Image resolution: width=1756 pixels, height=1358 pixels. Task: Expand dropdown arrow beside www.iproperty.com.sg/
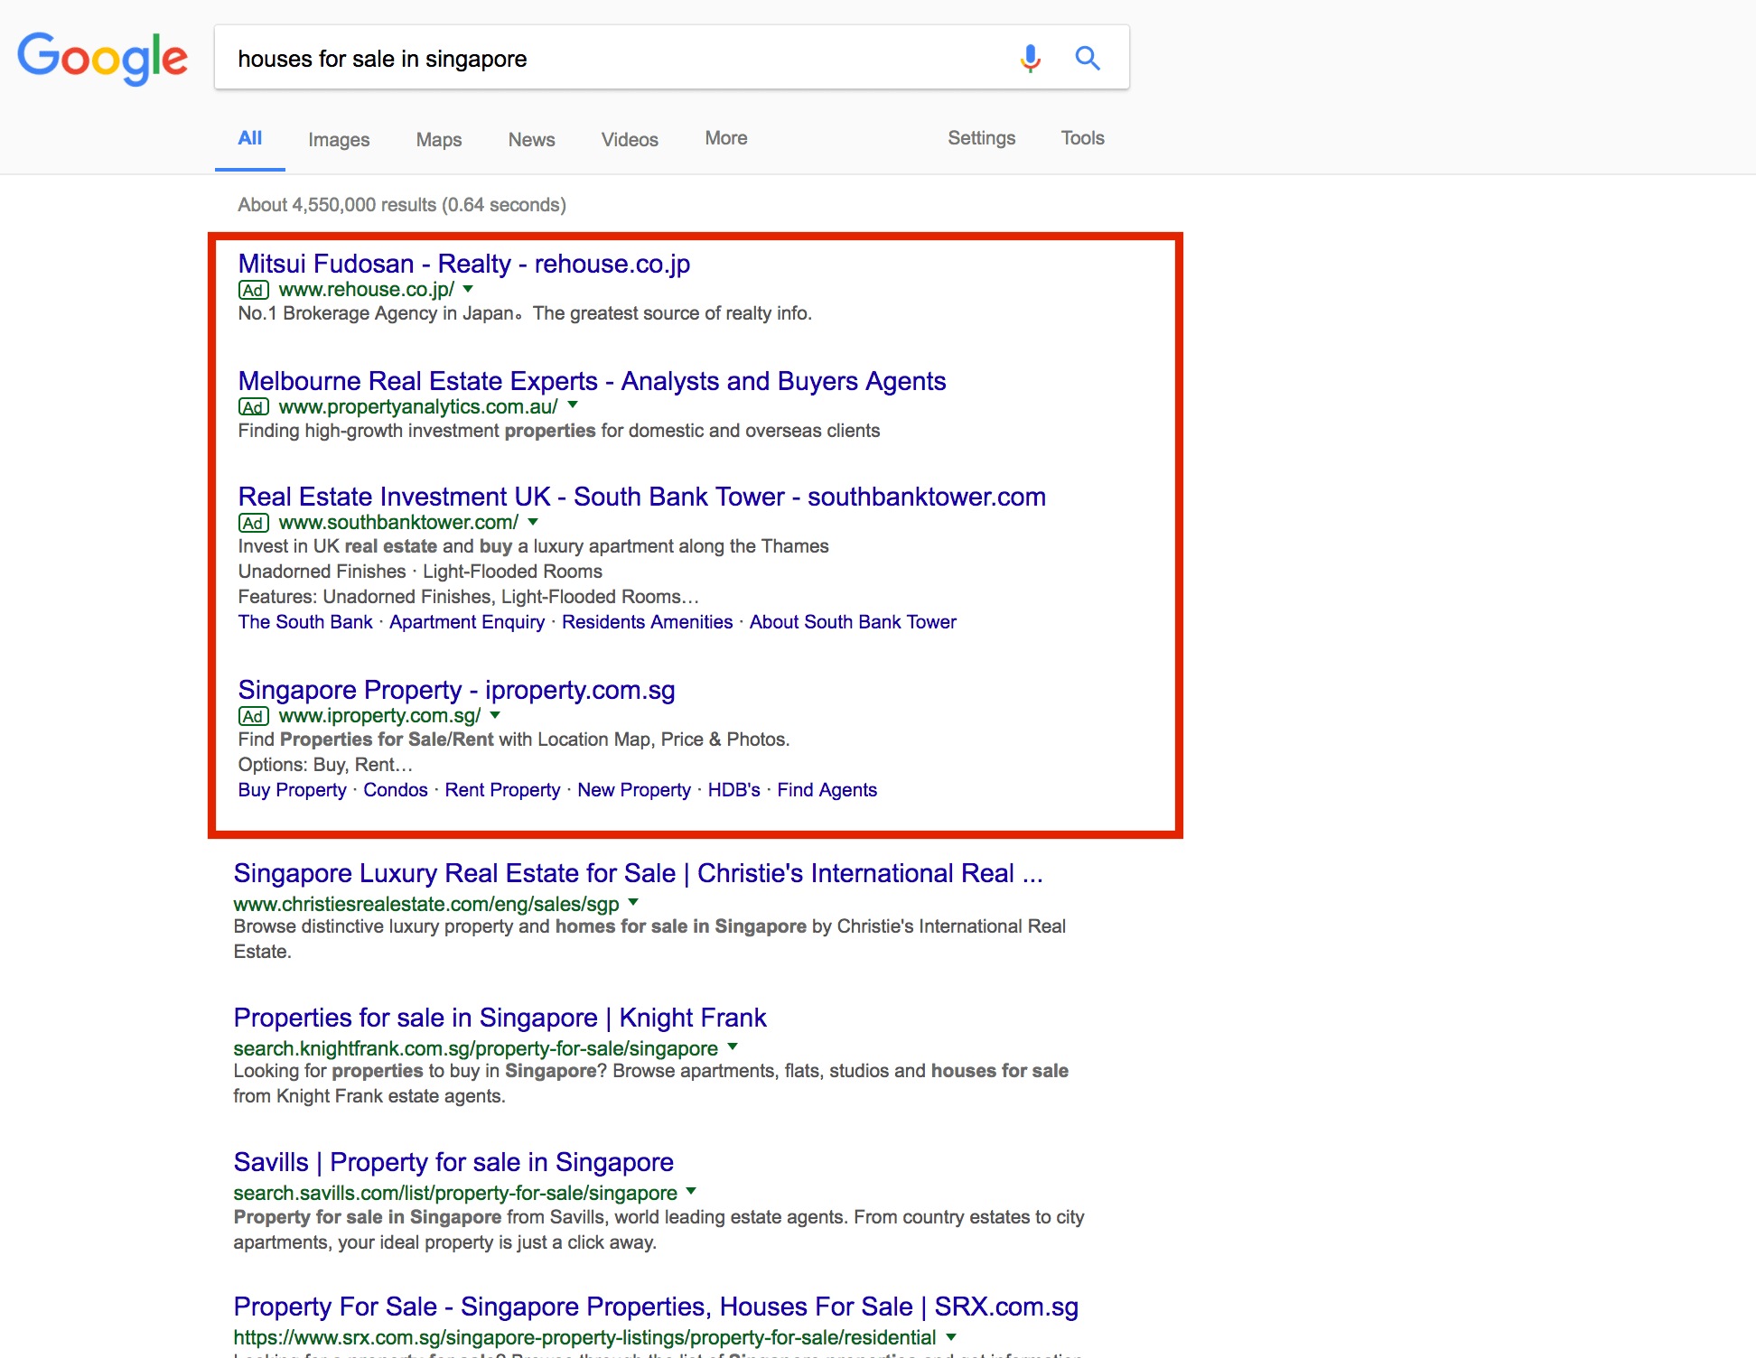(495, 714)
